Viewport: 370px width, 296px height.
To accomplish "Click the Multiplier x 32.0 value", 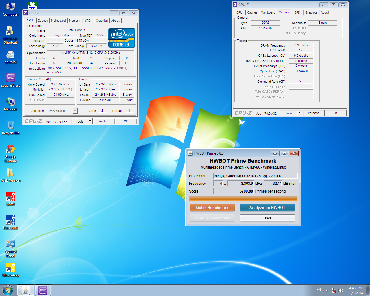I will click(60, 89).
